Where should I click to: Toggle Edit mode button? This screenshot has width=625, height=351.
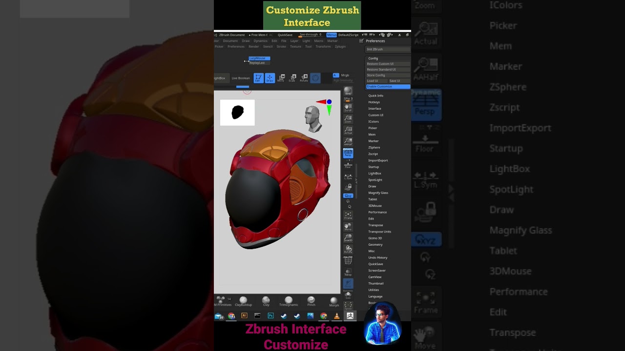(x=259, y=78)
